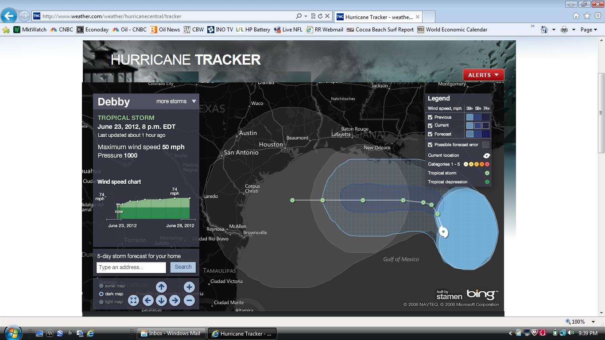Click the browser Forward arrow button

coord(24,16)
